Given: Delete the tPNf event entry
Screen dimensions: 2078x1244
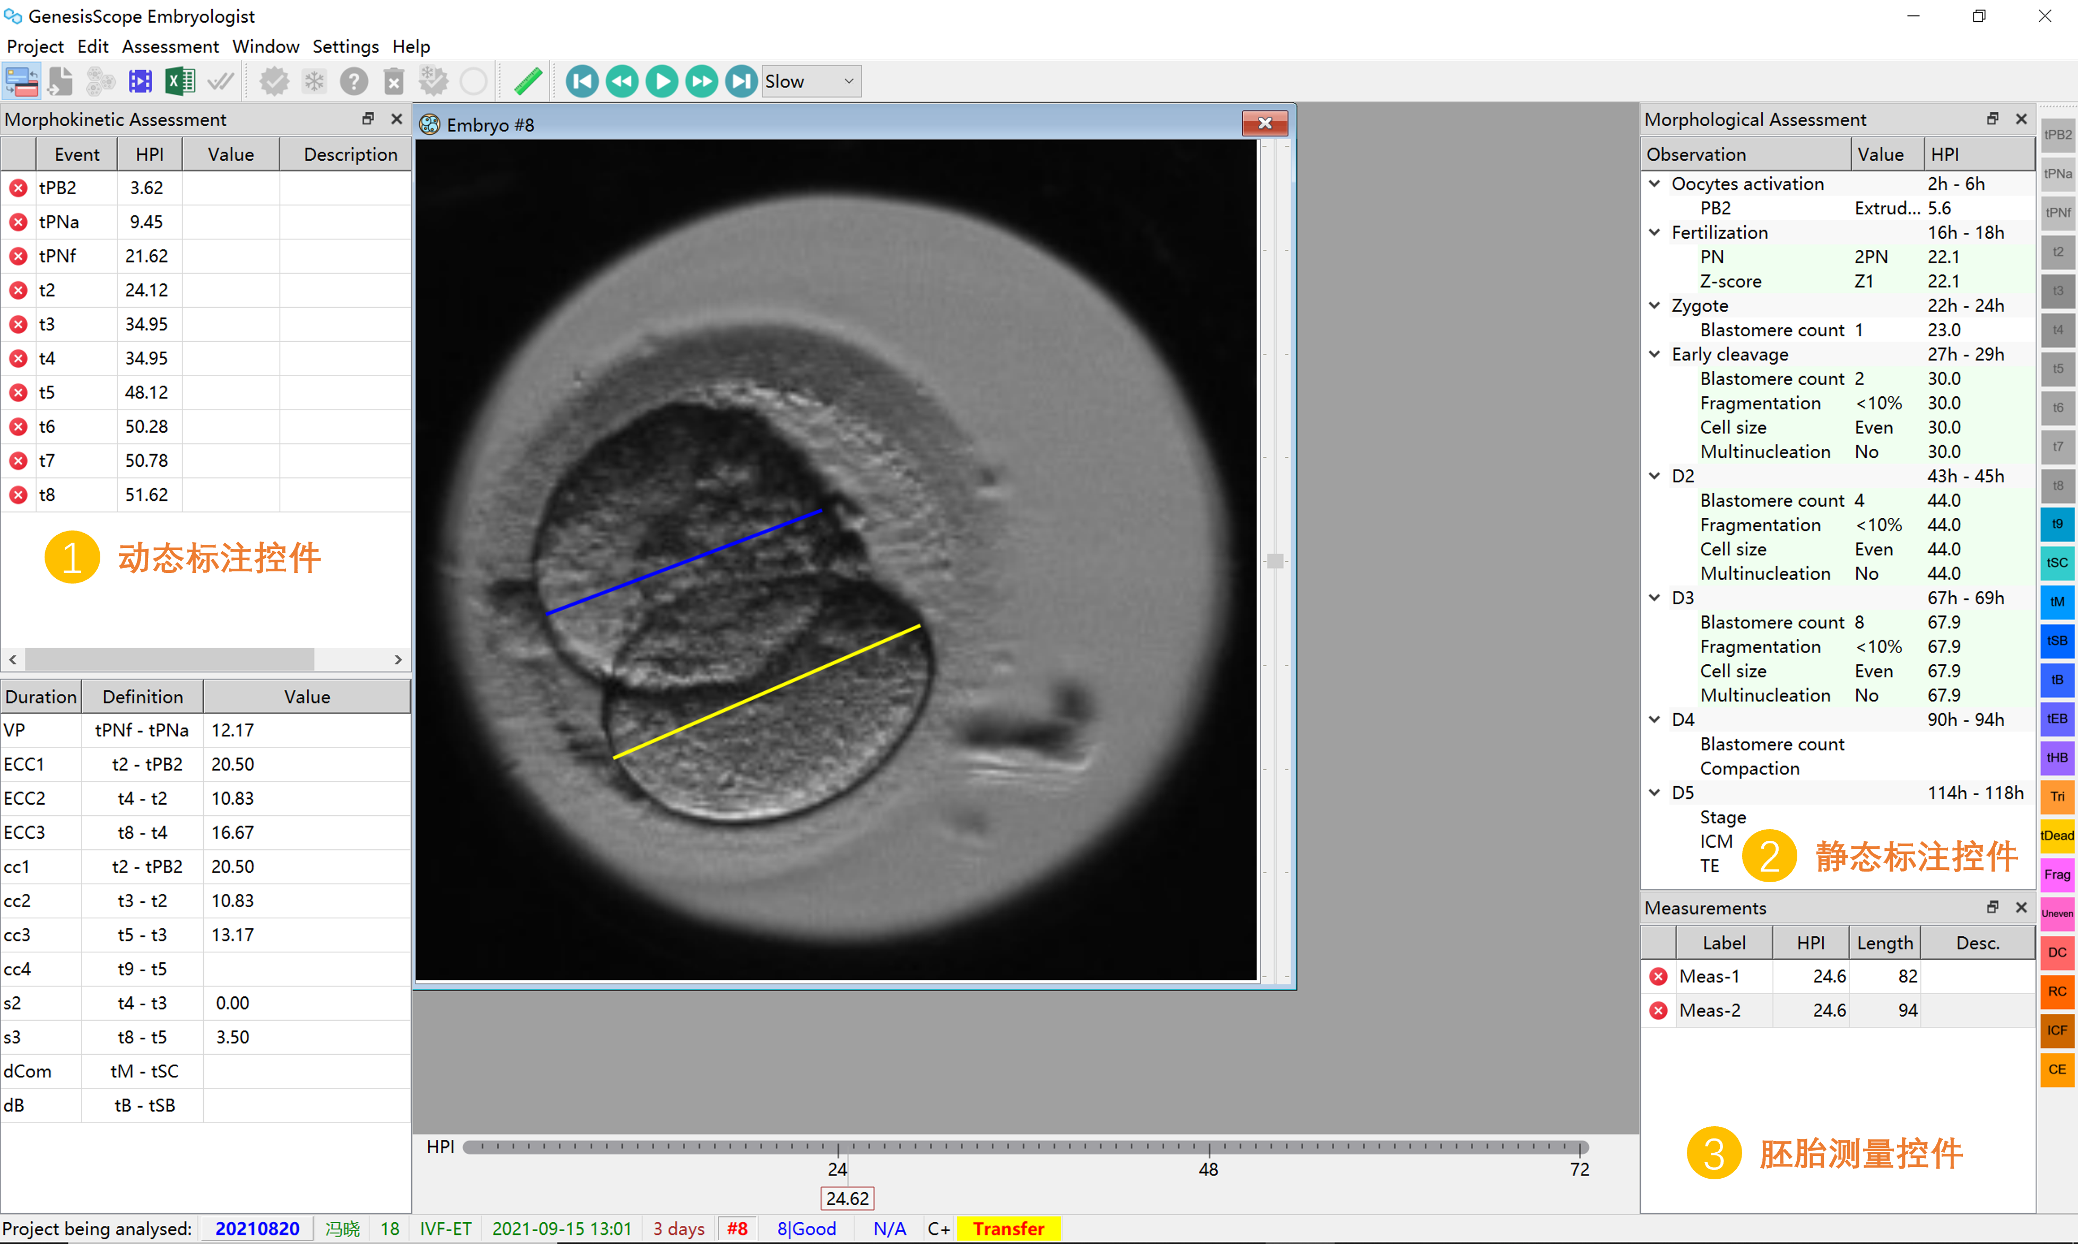Looking at the screenshot, I should pos(19,257).
